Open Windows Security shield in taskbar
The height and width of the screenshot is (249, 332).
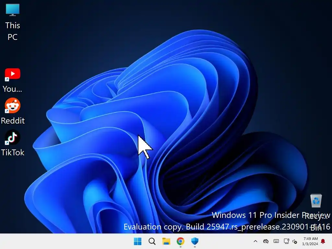coord(195,241)
